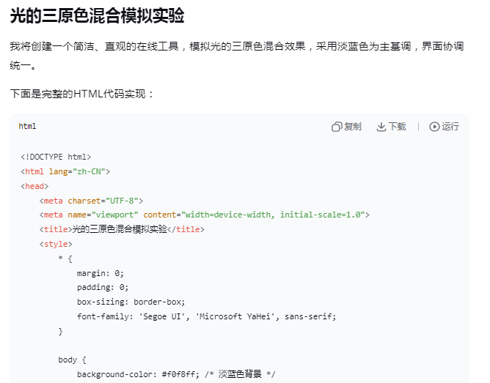The image size is (490, 383).
Task: Click the <title> tag code line
Action: 122,229
